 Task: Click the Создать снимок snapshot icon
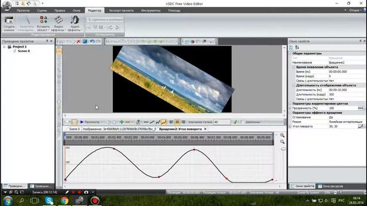click(x=9, y=23)
